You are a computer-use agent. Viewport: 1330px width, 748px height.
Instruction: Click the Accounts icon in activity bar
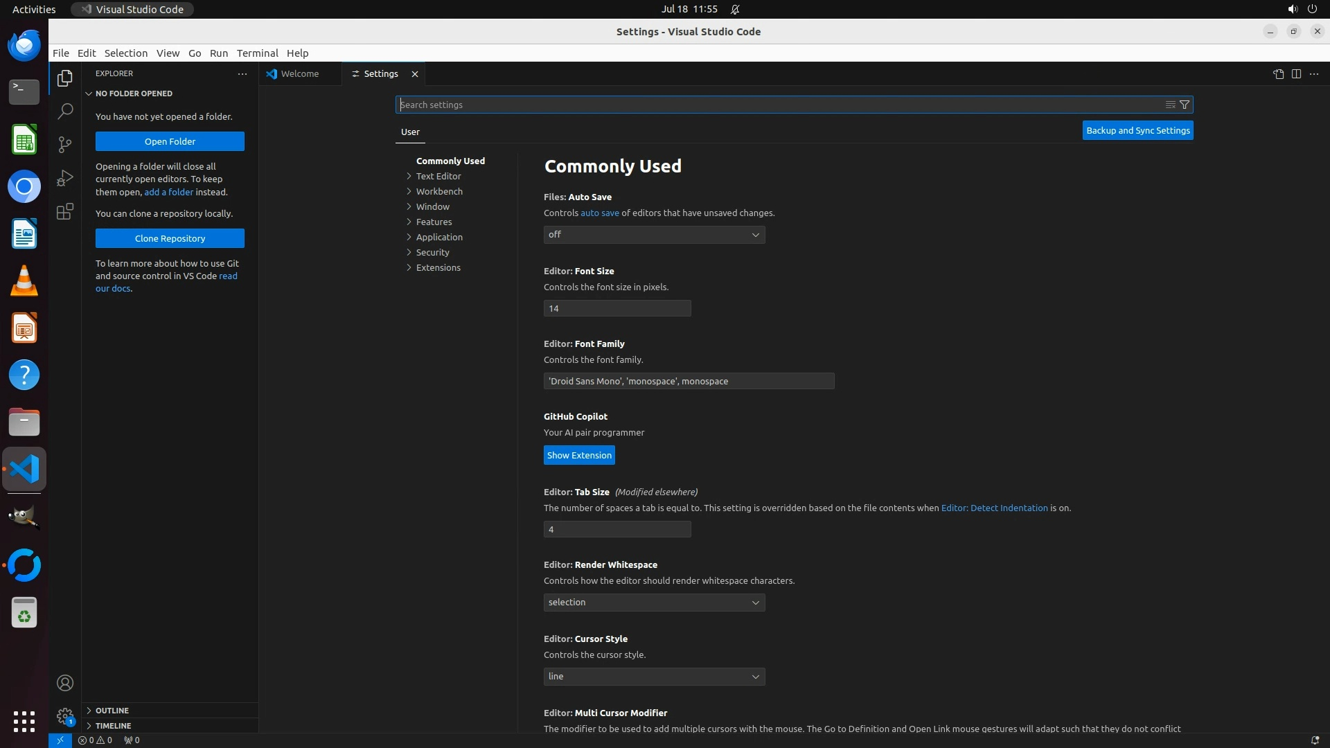(x=64, y=683)
